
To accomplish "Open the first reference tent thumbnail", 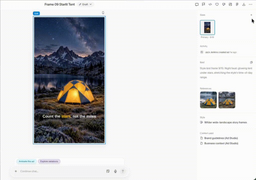I will [208, 100].
